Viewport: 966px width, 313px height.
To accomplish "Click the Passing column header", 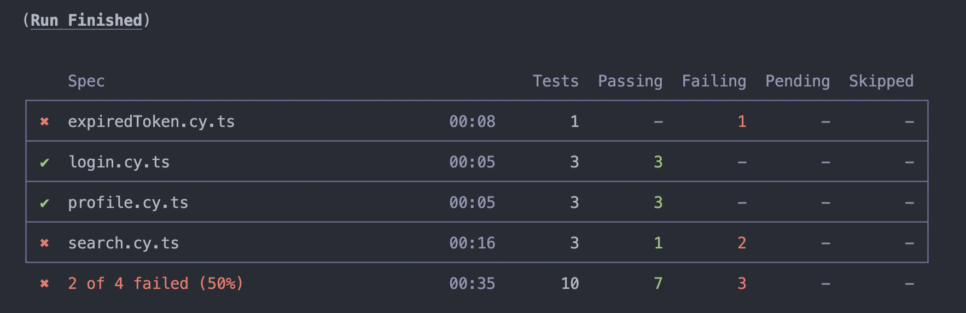I will (630, 82).
